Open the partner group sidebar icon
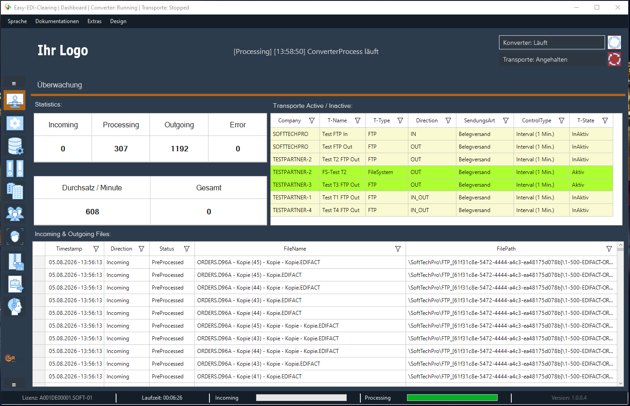630x406 pixels. pos(15,213)
